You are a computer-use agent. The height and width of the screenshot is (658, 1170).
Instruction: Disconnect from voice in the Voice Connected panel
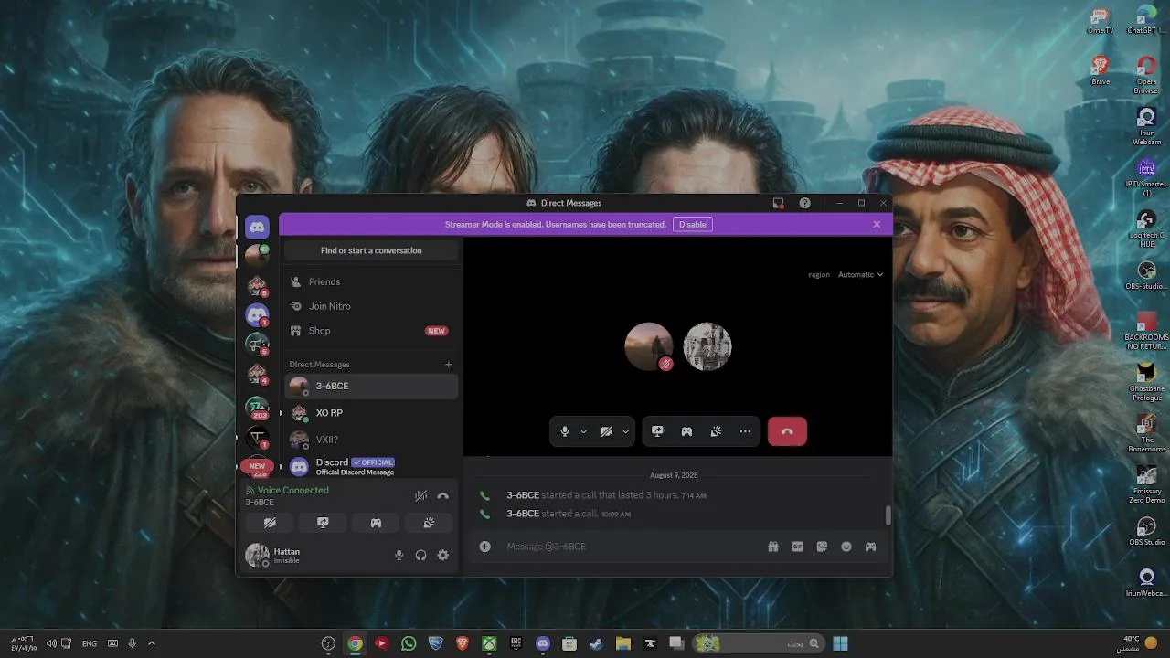[x=443, y=495]
